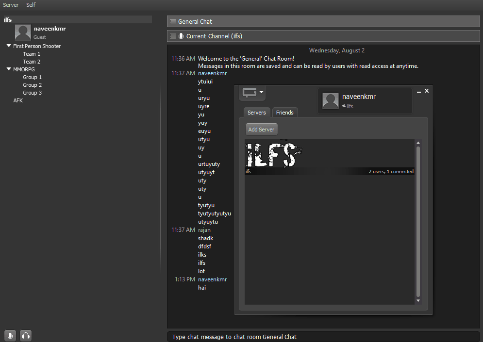
Task: Switch to the Friends tab
Action: [284, 113]
